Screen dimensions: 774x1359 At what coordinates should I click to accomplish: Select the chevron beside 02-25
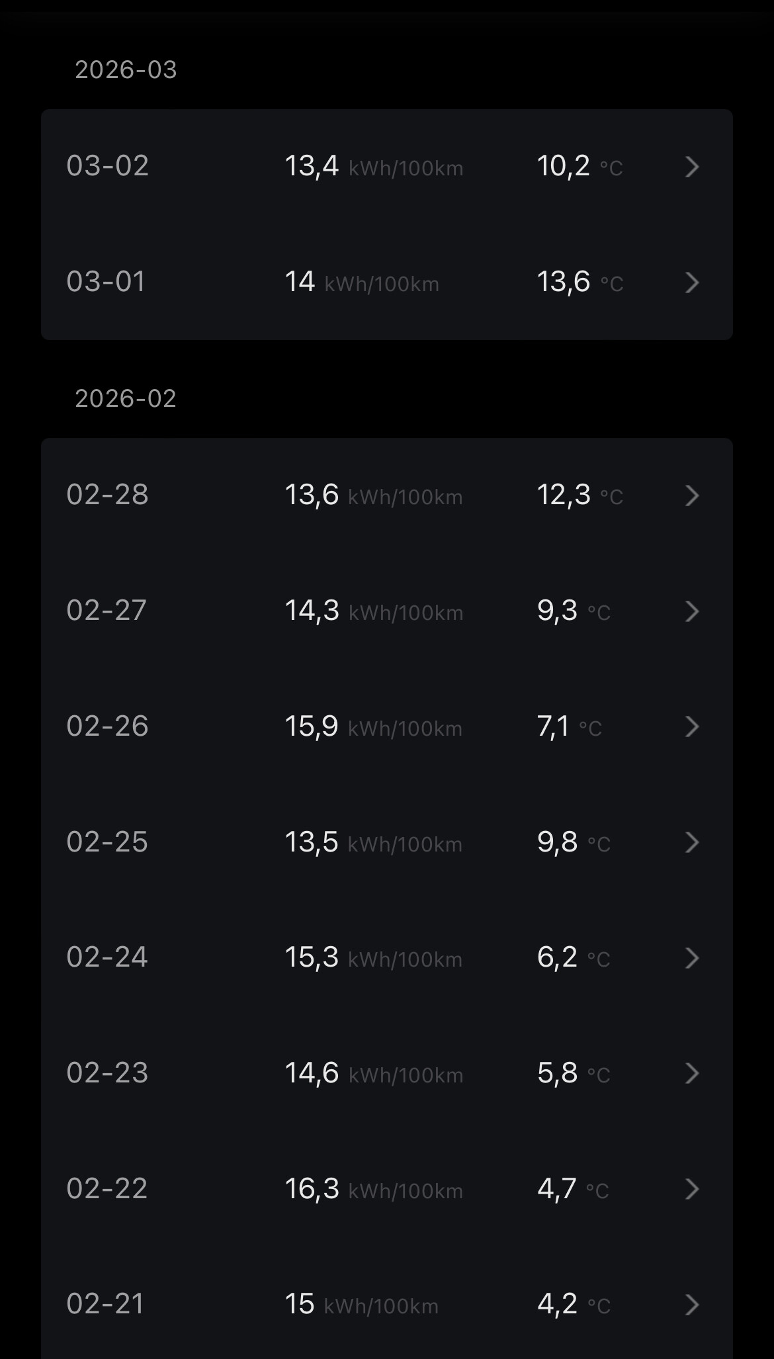692,842
